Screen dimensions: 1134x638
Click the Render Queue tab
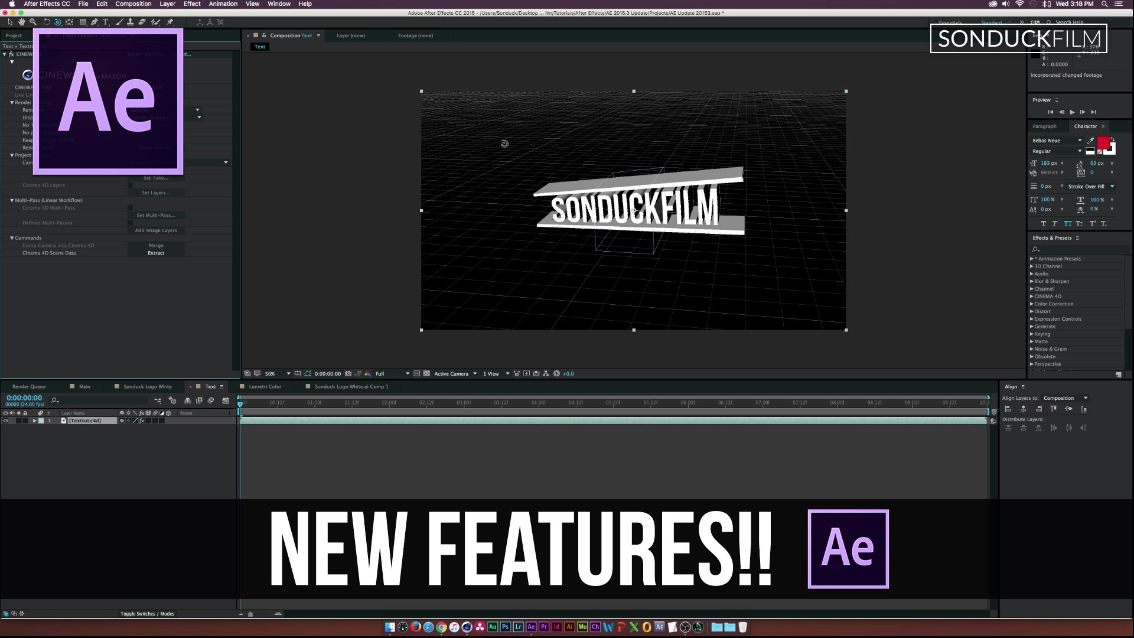29,386
